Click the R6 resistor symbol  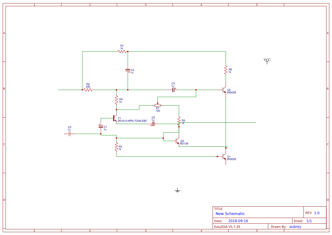(226, 70)
